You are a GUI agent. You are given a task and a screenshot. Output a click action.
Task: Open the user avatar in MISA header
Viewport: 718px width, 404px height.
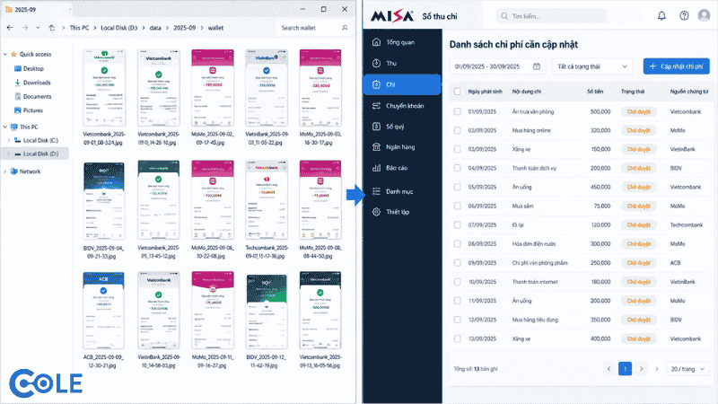(x=704, y=15)
